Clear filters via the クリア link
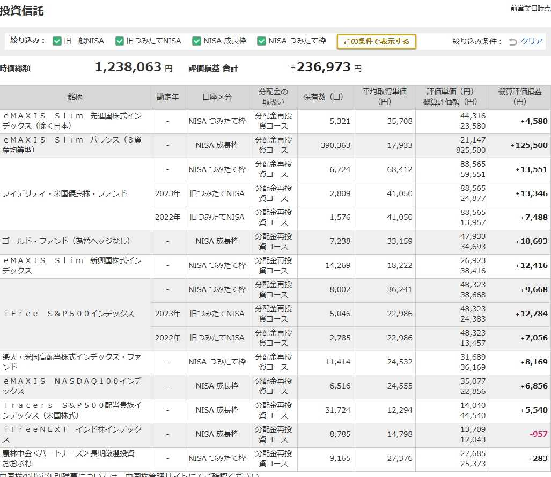The width and height of the screenshot is (551, 477). (x=532, y=41)
